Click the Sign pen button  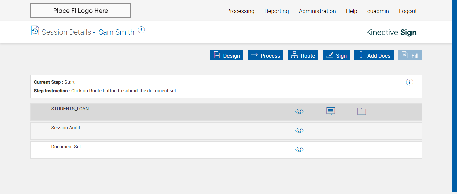[x=336, y=55]
